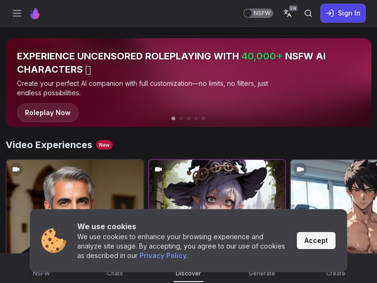Click the Roleplay Now button
This screenshot has width=377, height=283.
[x=48, y=113]
